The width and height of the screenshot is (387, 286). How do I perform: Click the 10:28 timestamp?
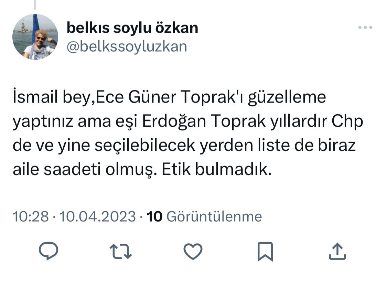point(30,216)
